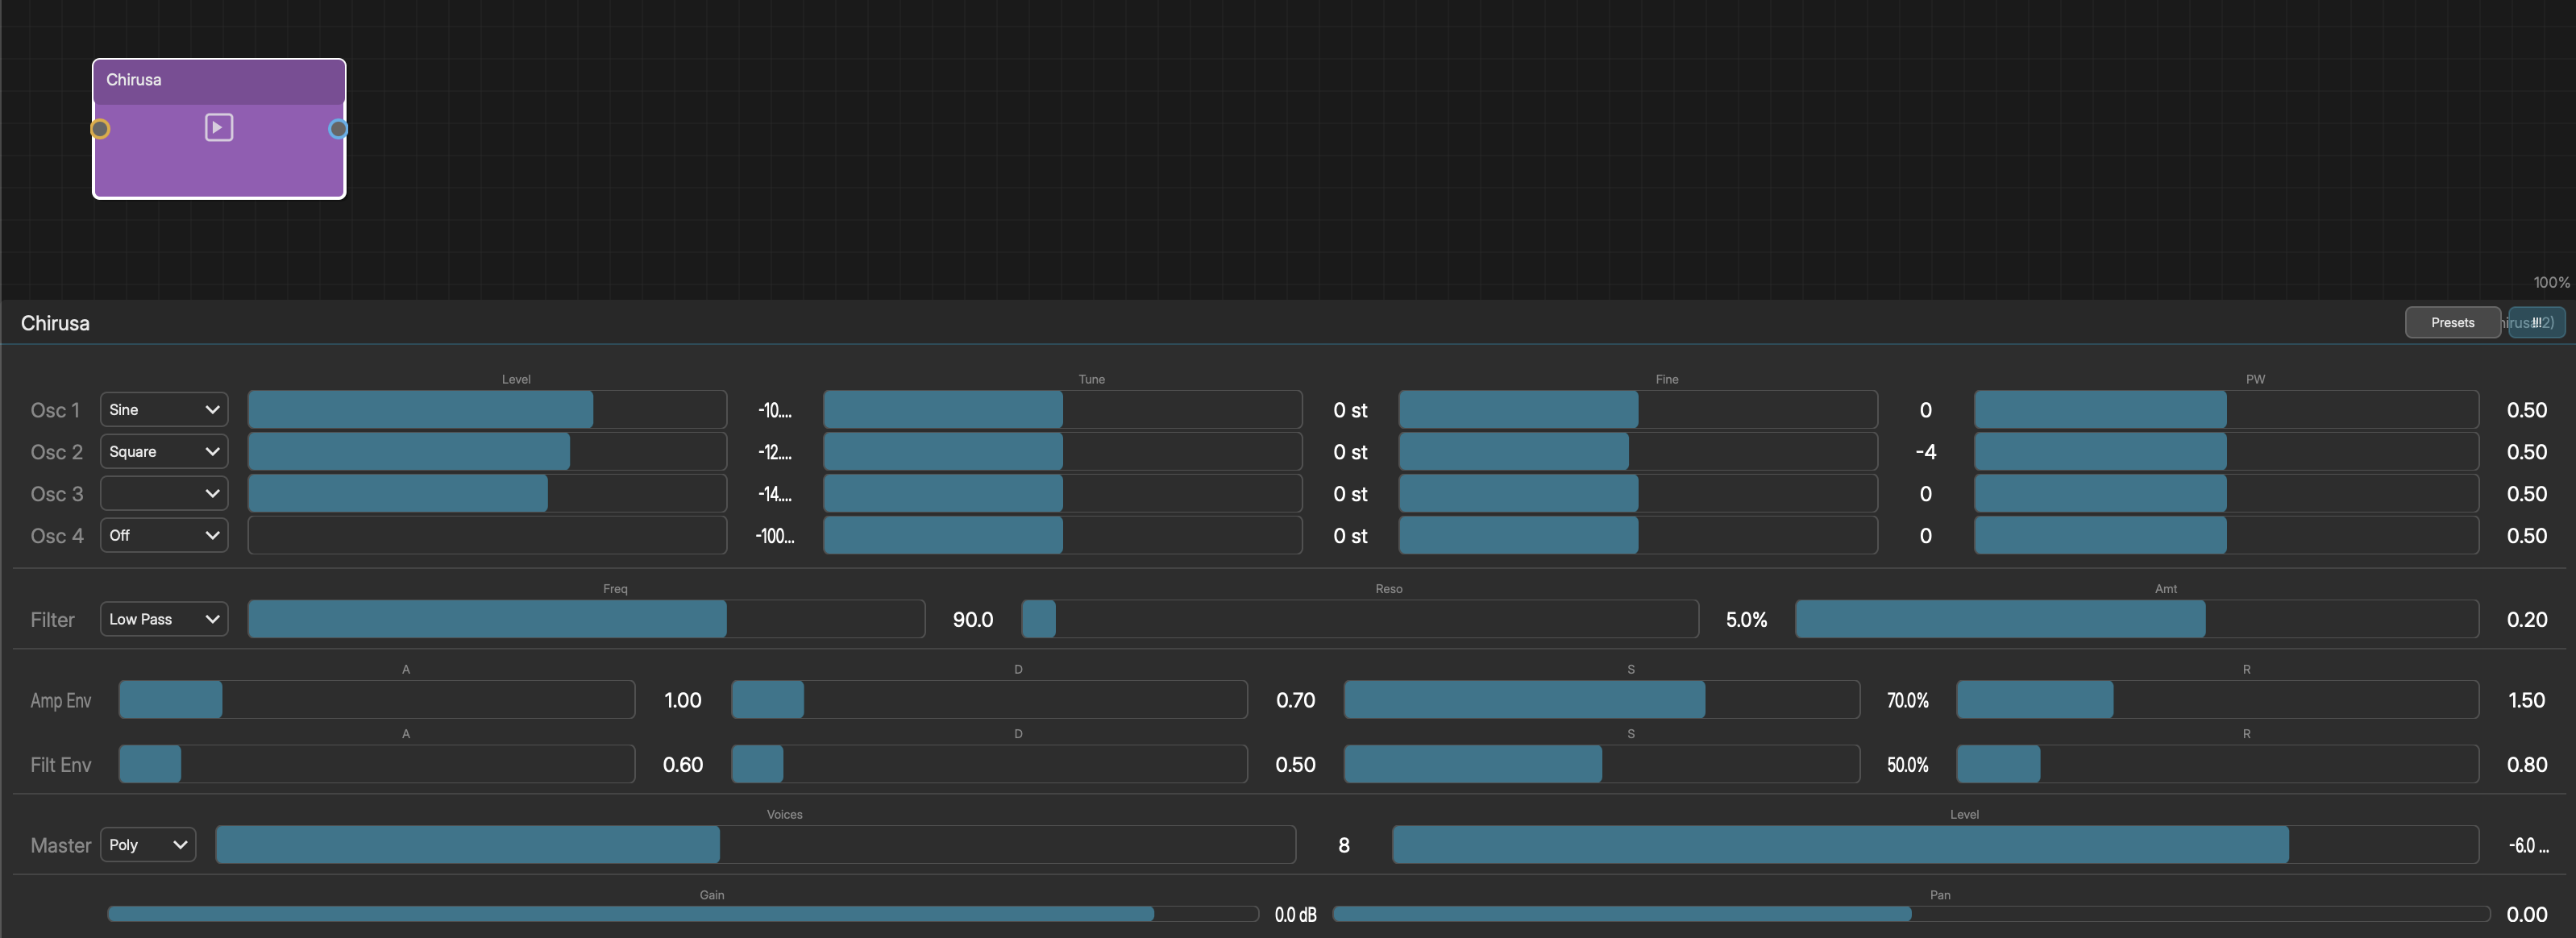Adjust the Osc 1 Tune slider
Screen dimensions: 2576x938
[1062, 409]
